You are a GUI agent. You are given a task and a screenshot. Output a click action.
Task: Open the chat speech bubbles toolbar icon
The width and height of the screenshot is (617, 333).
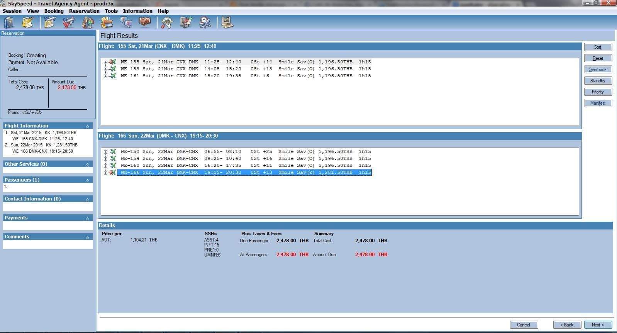126,23
